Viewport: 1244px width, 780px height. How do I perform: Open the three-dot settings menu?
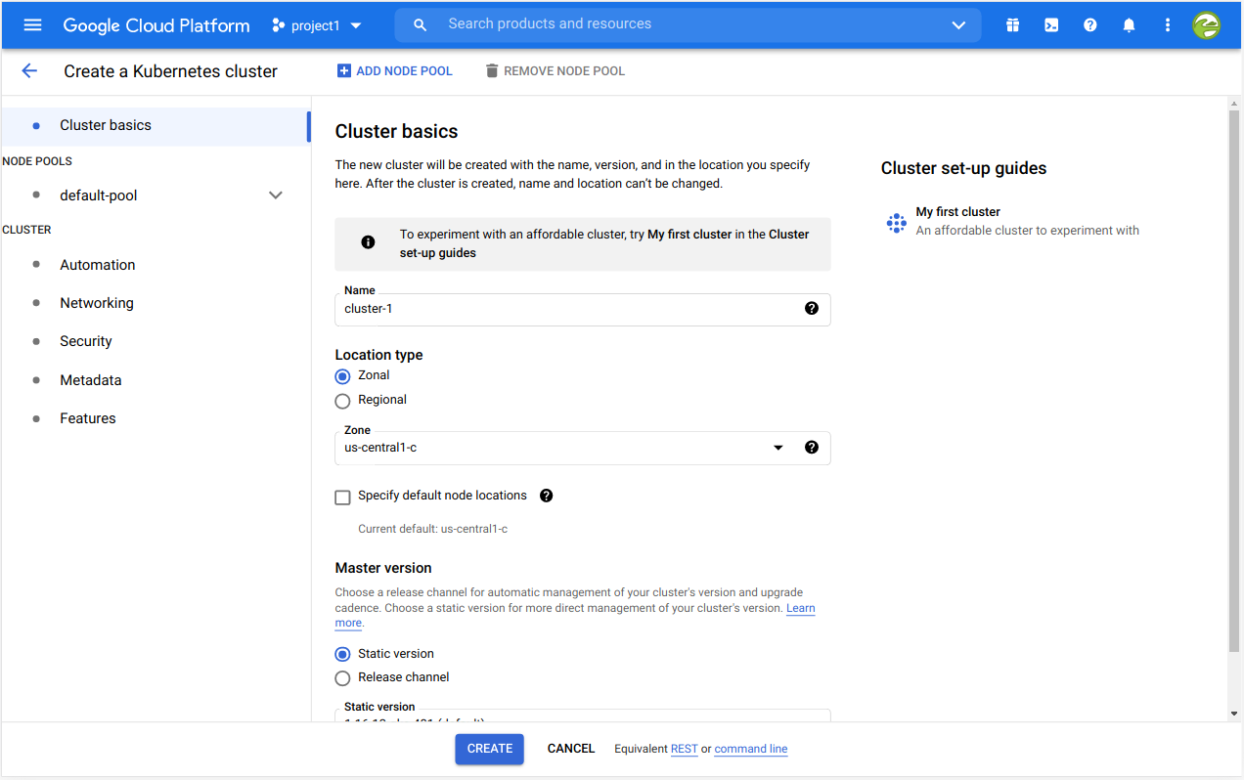pyautogui.click(x=1167, y=25)
